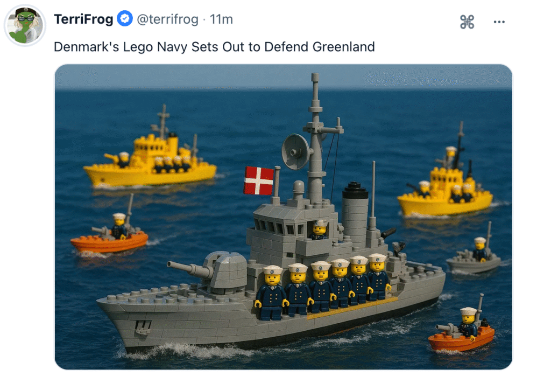Viewport: 551px width, 383px height.
Task: Click the sailor in the warship bridge window
Action: point(320,230)
